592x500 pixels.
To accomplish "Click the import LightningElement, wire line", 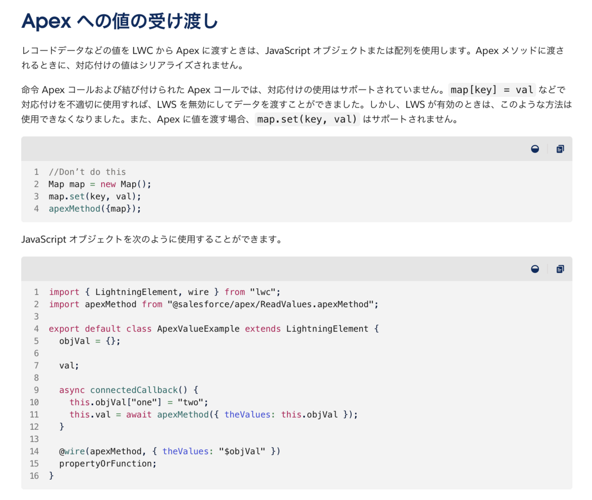I will 165,292.
